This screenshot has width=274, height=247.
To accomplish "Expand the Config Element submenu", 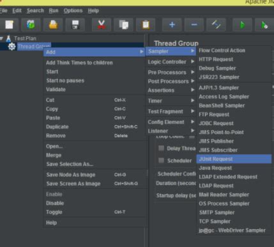I will pyautogui.click(x=171, y=122).
